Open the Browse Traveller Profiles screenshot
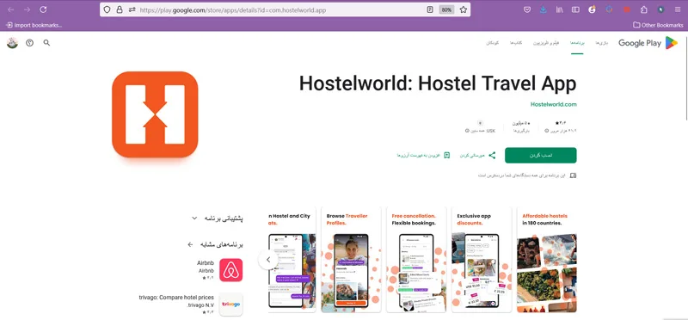Screen dimensions: 688x320 coord(352,260)
